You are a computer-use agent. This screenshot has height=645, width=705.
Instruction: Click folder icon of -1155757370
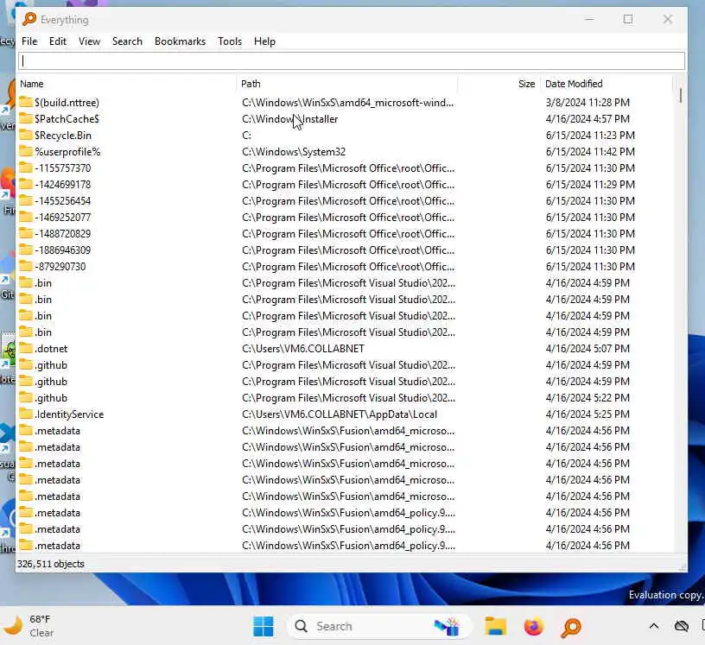coord(26,168)
